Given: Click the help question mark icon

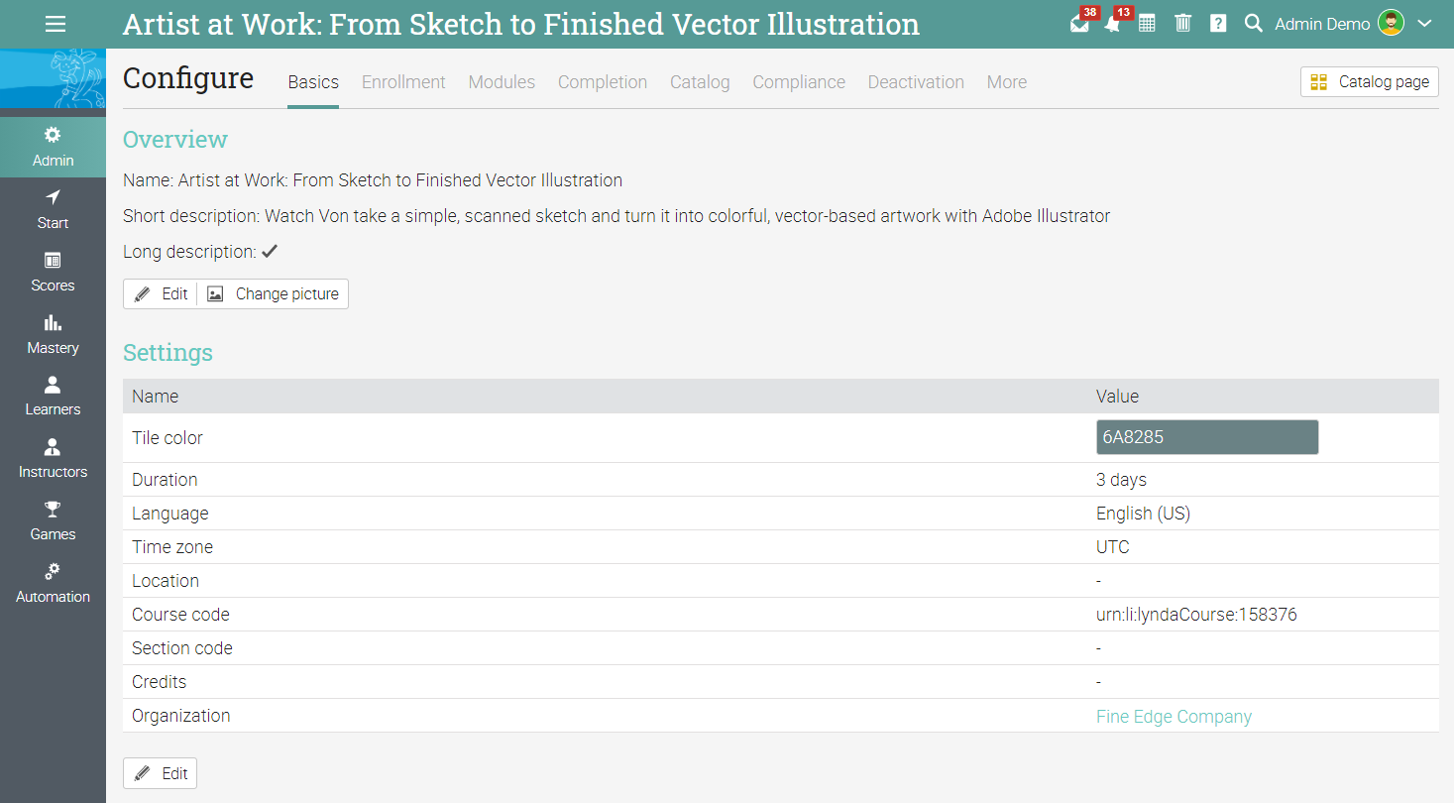Looking at the screenshot, I should tap(1218, 24).
